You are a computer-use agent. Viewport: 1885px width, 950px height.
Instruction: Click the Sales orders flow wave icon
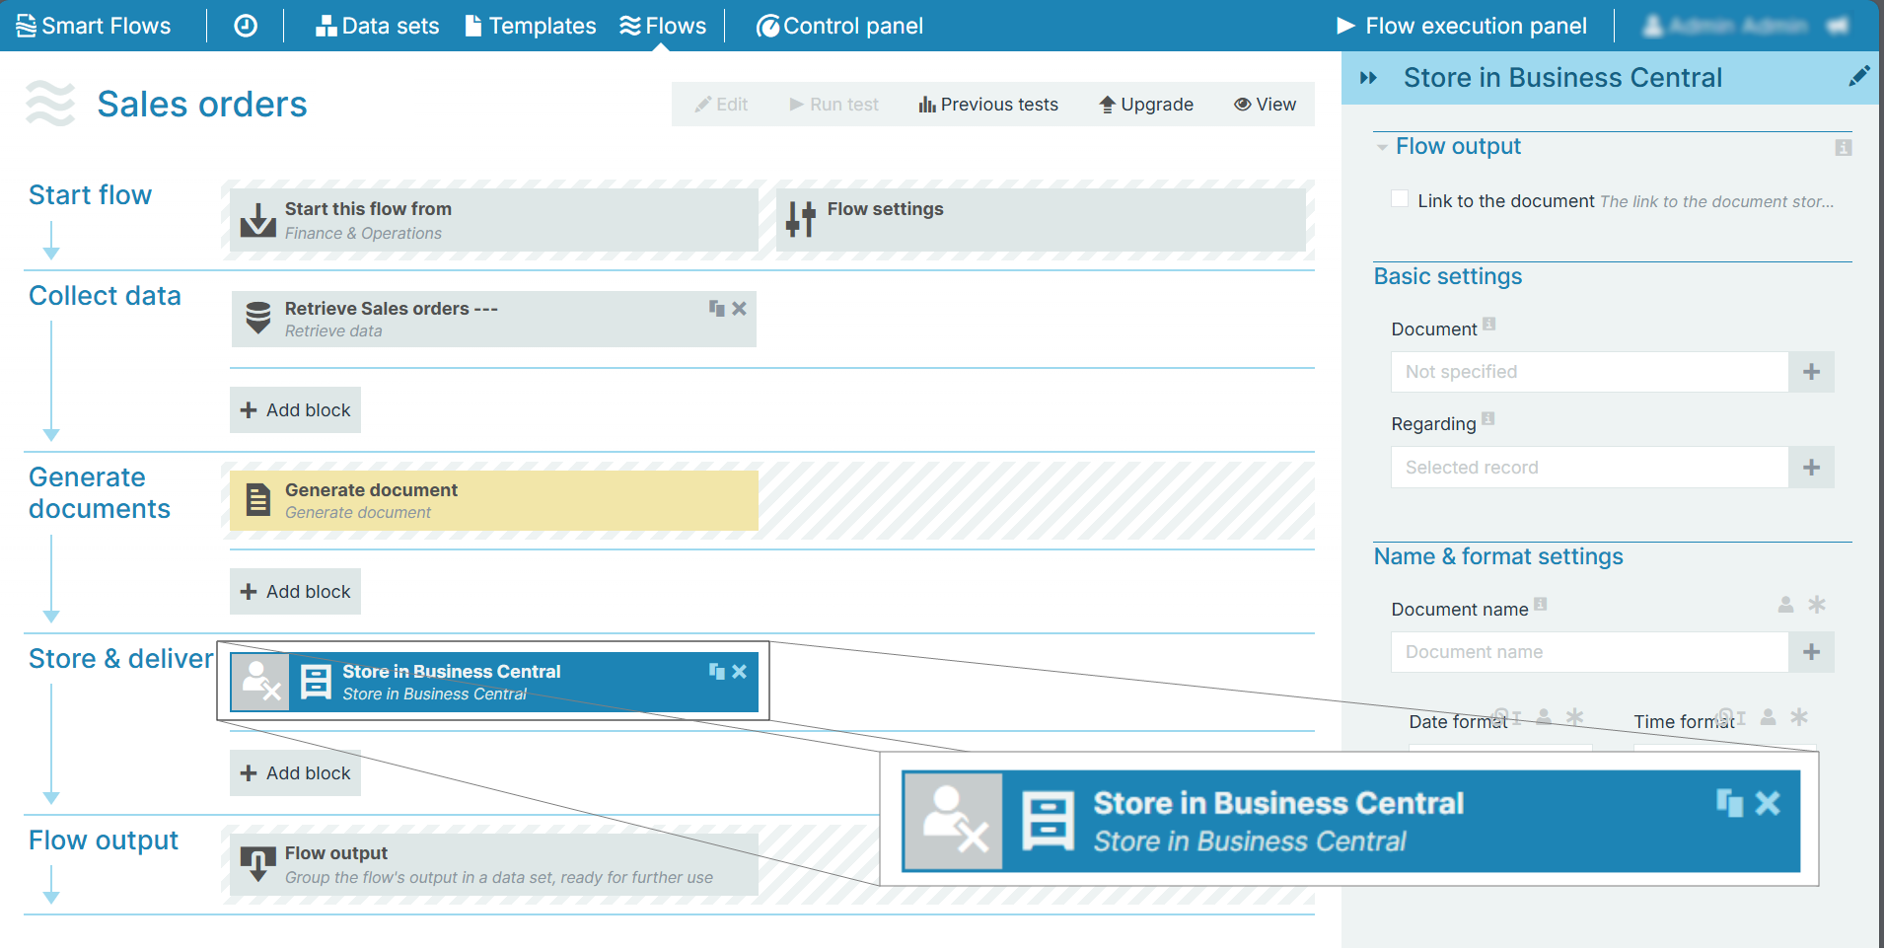tap(50, 104)
